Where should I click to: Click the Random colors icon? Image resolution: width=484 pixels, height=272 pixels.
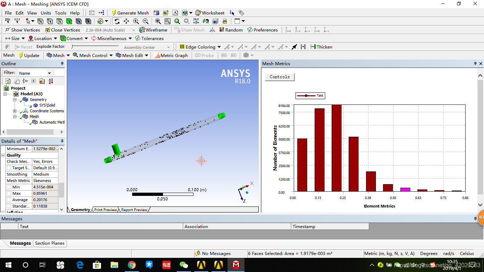click(231, 30)
